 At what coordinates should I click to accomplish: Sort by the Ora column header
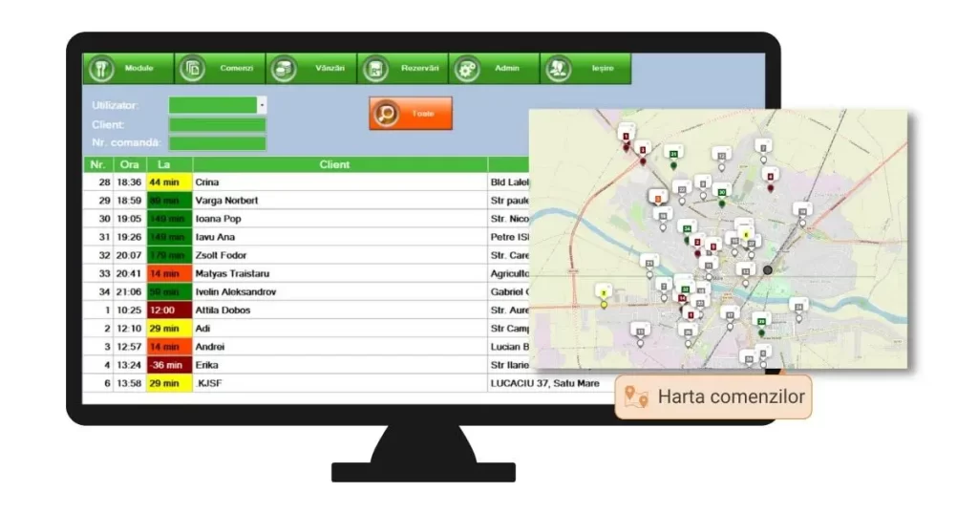point(130,164)
